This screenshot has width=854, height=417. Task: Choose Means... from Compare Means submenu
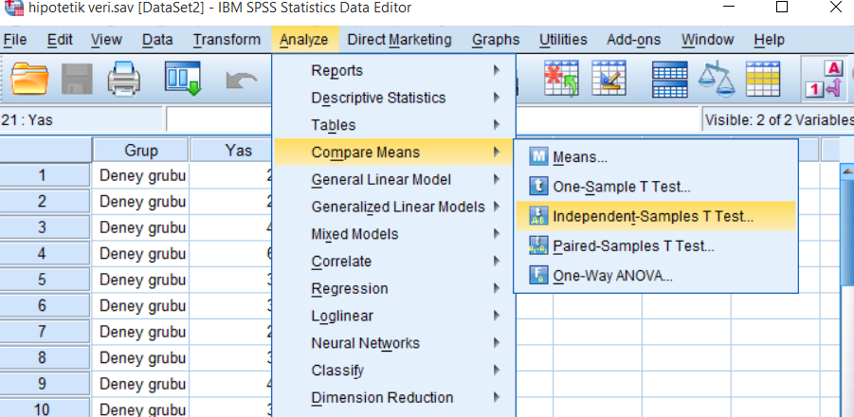click(x=656, y=157)
